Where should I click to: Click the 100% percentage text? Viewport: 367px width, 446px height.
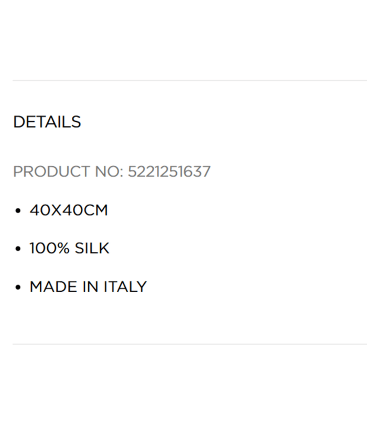[49, 248]
